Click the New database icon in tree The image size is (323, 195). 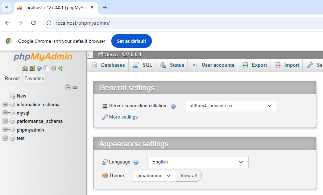click(x=13, y=96)
